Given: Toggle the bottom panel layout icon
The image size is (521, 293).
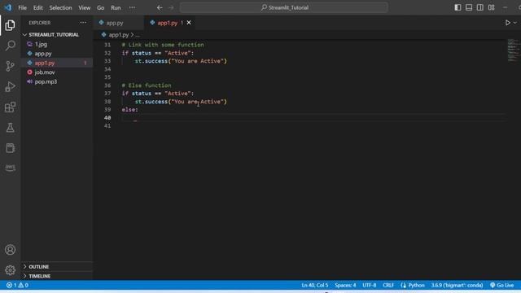Looking at the screenshot, I should tap(469, 7).
